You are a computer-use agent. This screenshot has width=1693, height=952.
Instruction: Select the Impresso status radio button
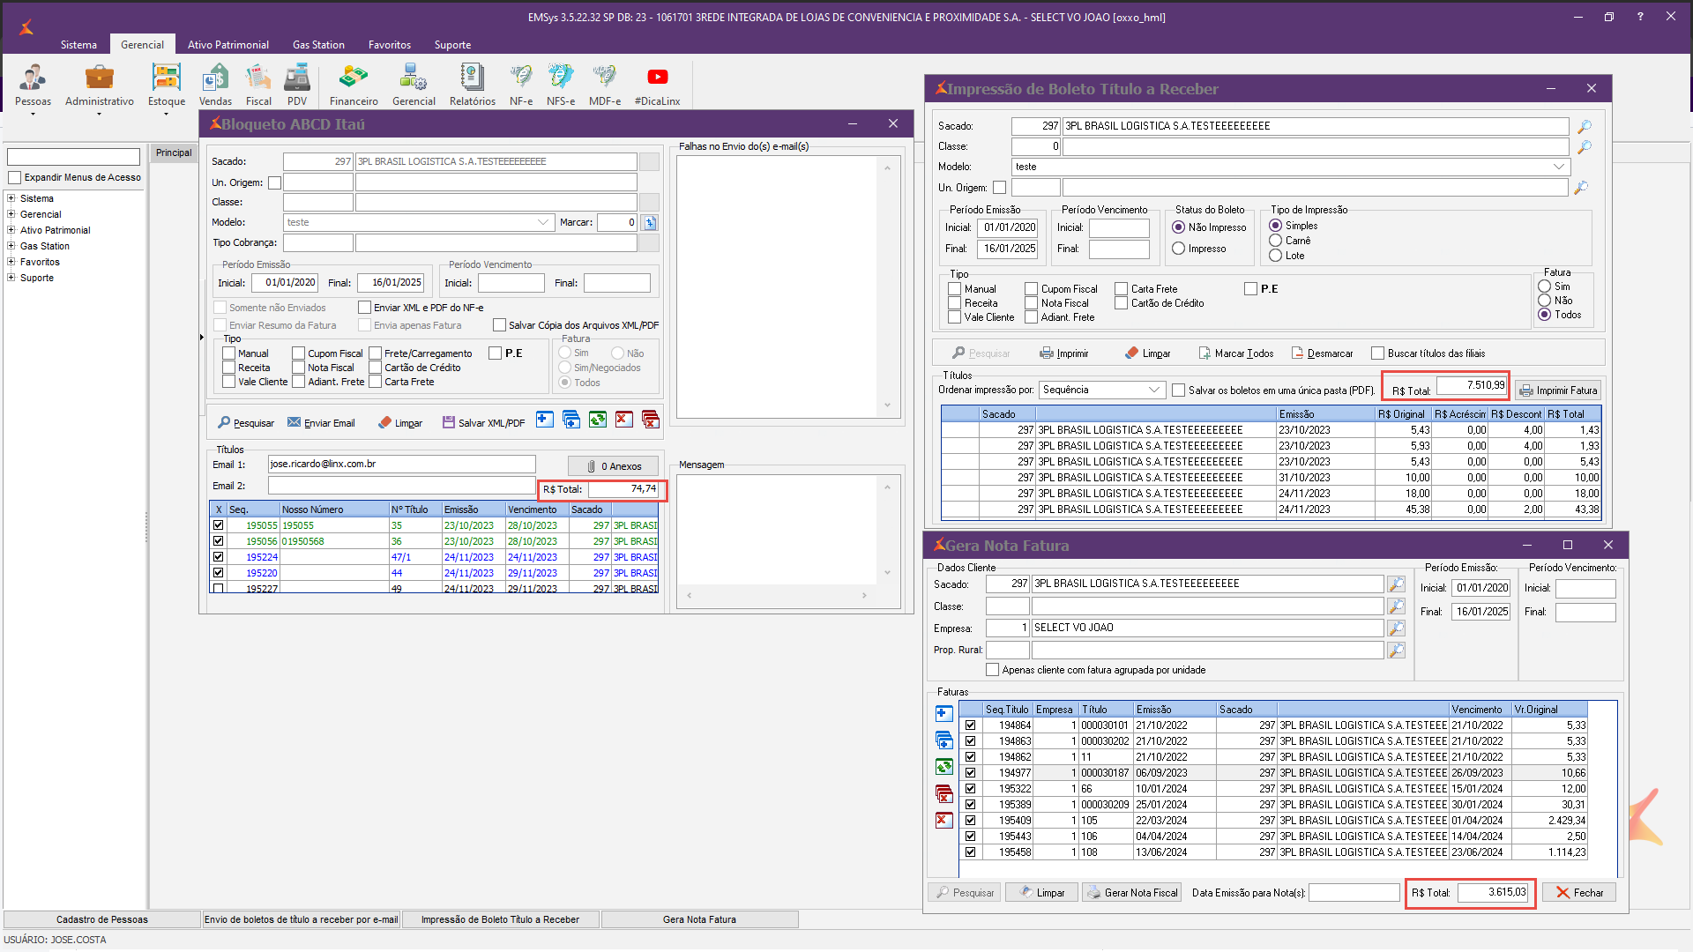pos(1179,249)
